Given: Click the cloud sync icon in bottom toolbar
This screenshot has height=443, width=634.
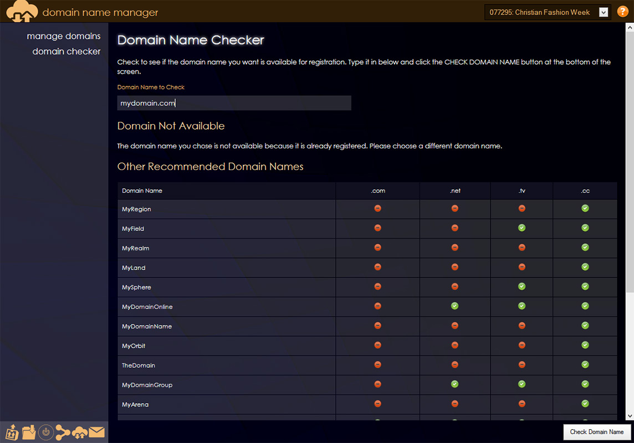Looking at the screenshot, I should [x=80, y=431].
